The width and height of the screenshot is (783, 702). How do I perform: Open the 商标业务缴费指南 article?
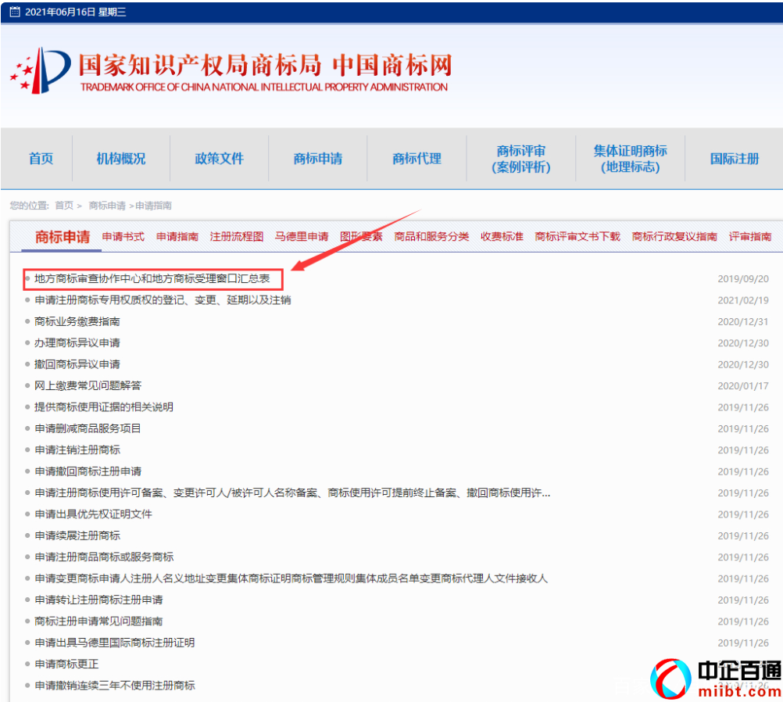(x=77, y=322)
